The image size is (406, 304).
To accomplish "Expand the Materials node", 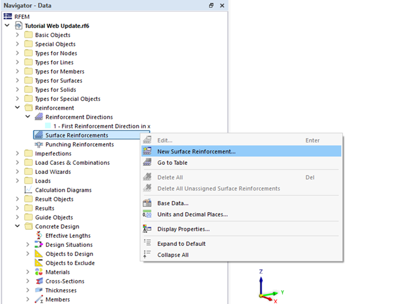I will (x=28, y=271).
